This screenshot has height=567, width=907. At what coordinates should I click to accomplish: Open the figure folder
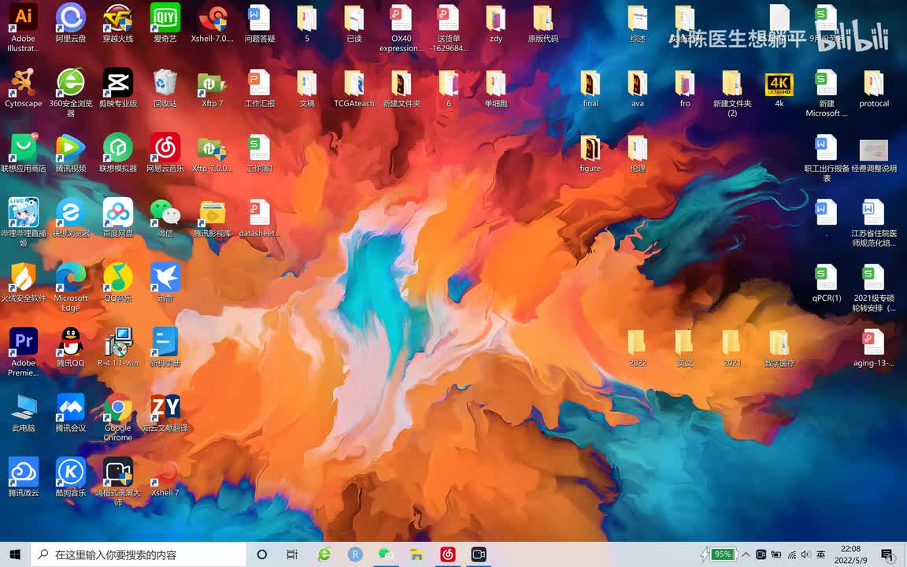click(x=590, y=152)
